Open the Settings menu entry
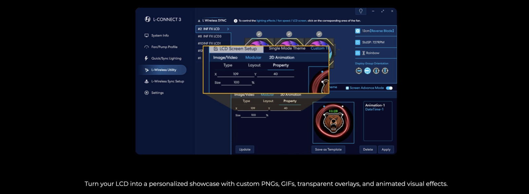Image resolution: width=529 pixels, height=194 pixels. (157, 93)
